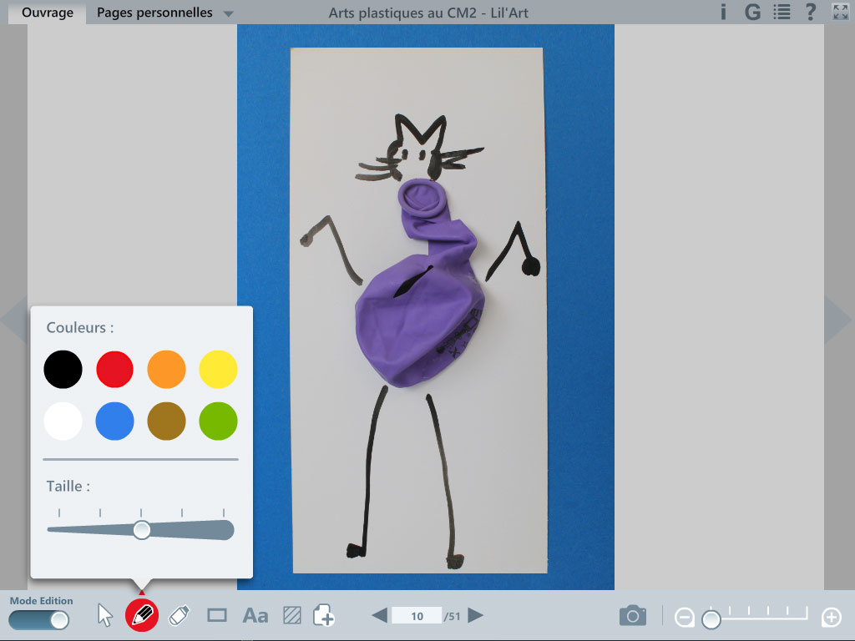Select the arrow pointer tool
The height and width of the screenshot is (641, 855).
click(x=105, y=616)
